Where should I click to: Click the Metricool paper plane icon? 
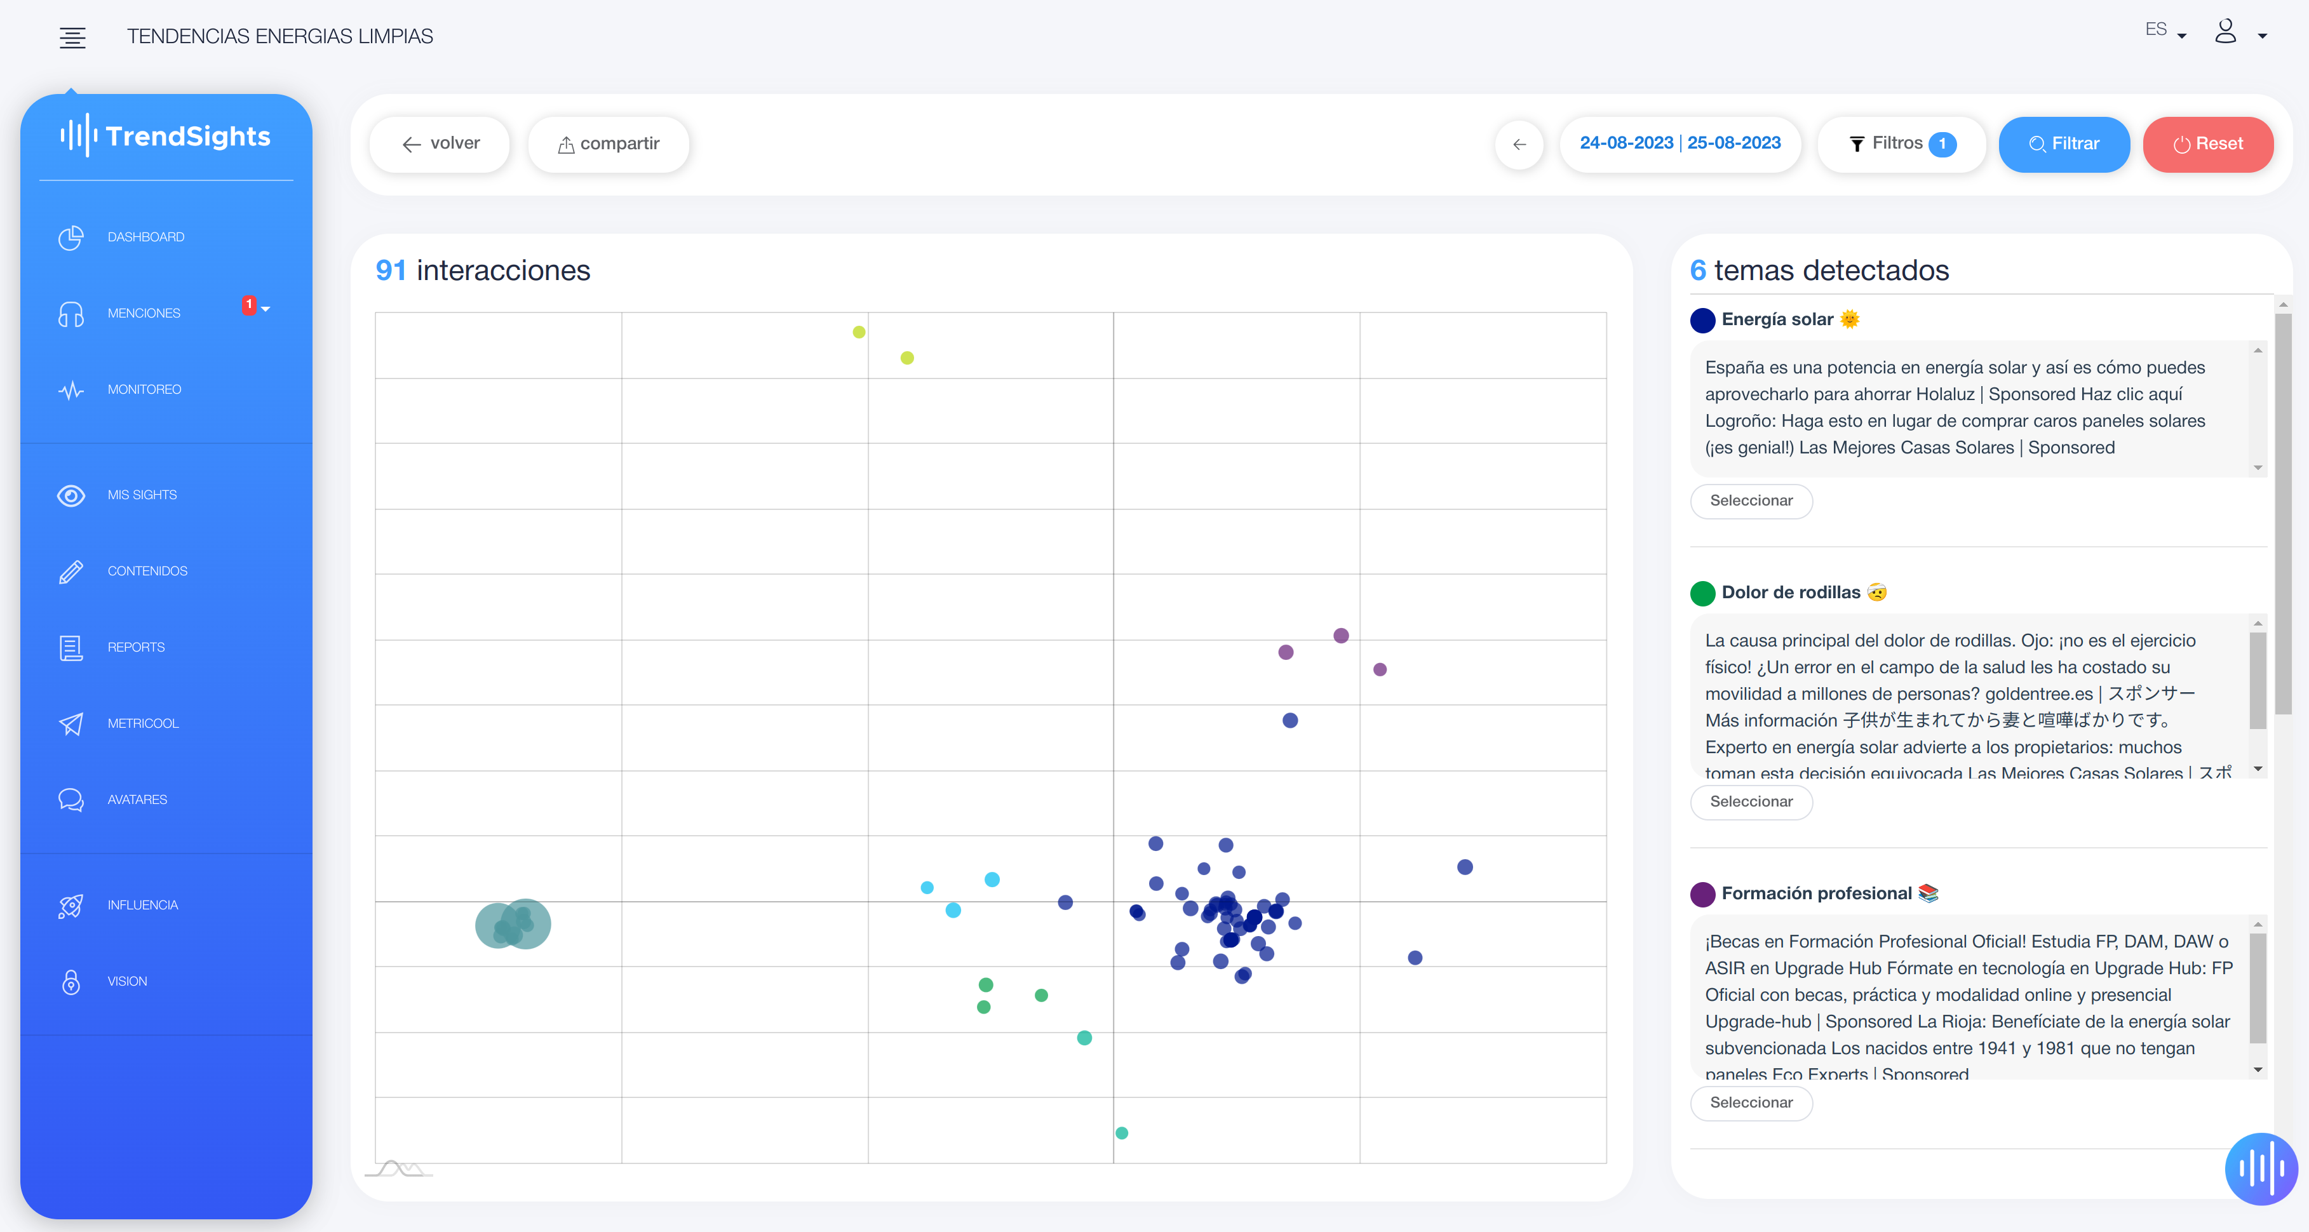[x=71, y=724]
